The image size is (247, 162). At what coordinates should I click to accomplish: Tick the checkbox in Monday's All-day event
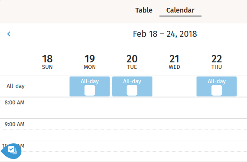click(90, 91)
